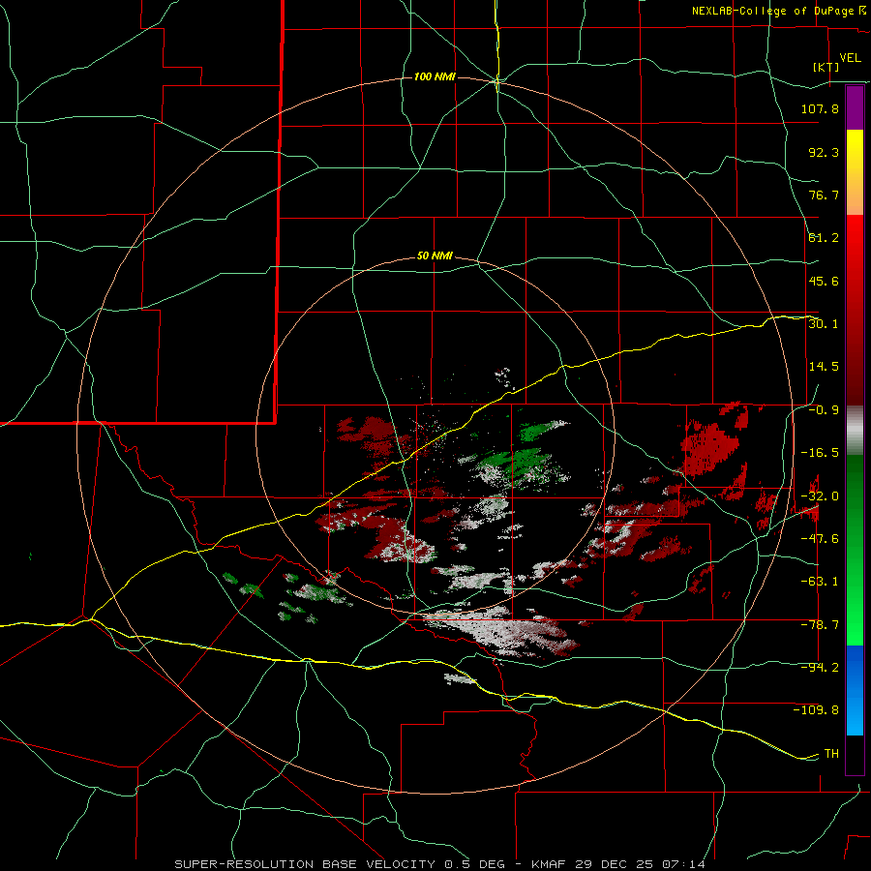This screenshot has height=871, width=871.
Task: Click the -94.2 legend value
Action: click(820, 668)
